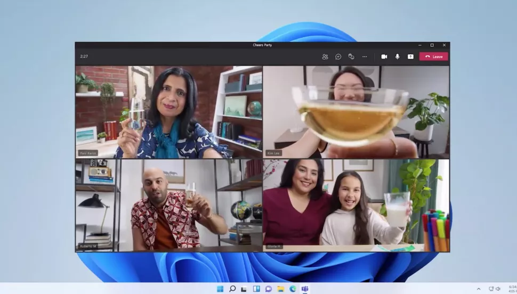Open taskbar Search

point(232,289)
